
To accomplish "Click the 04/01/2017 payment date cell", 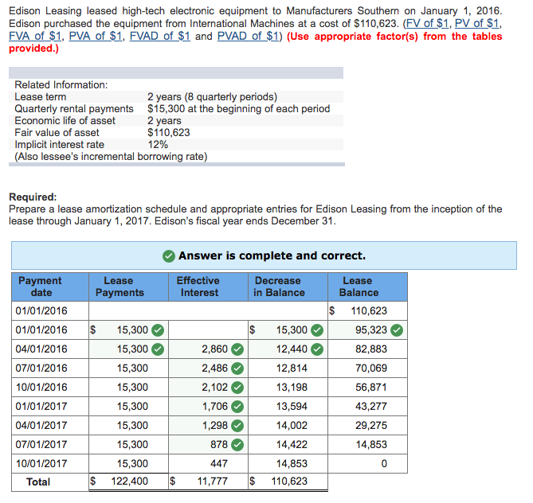I will 50,425.
